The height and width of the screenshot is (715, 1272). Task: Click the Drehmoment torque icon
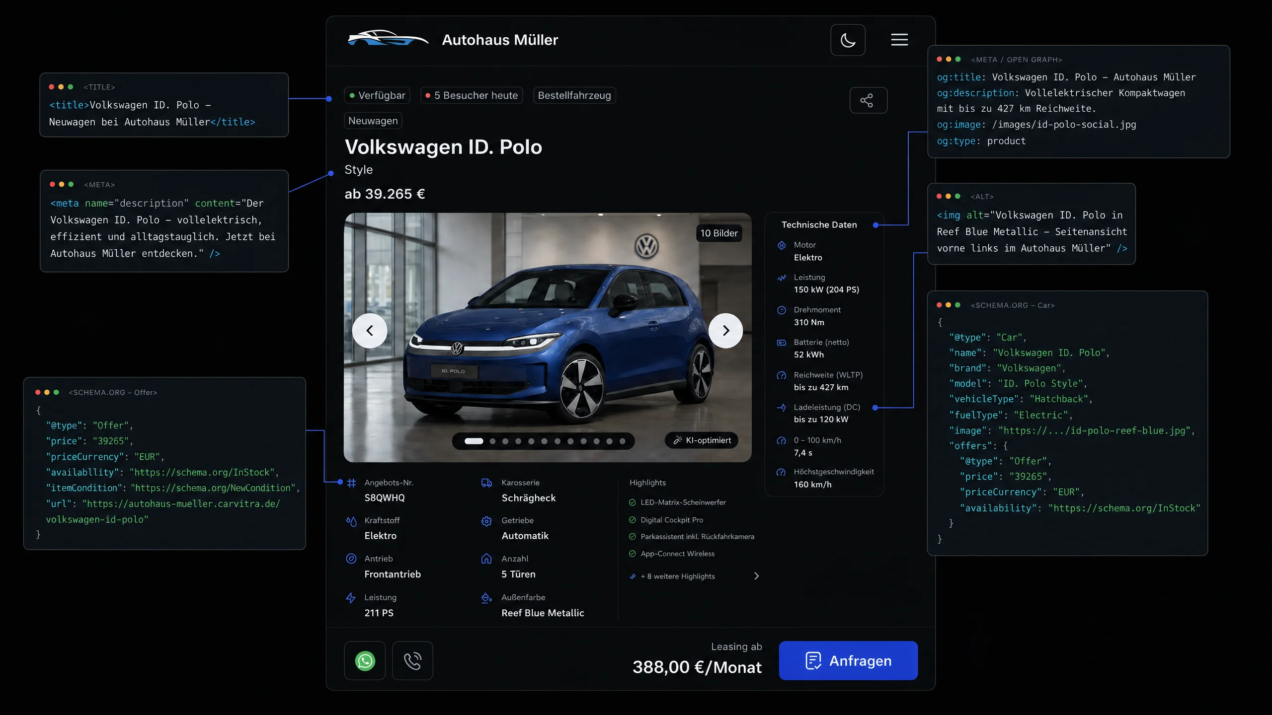(x=782, y=310)
